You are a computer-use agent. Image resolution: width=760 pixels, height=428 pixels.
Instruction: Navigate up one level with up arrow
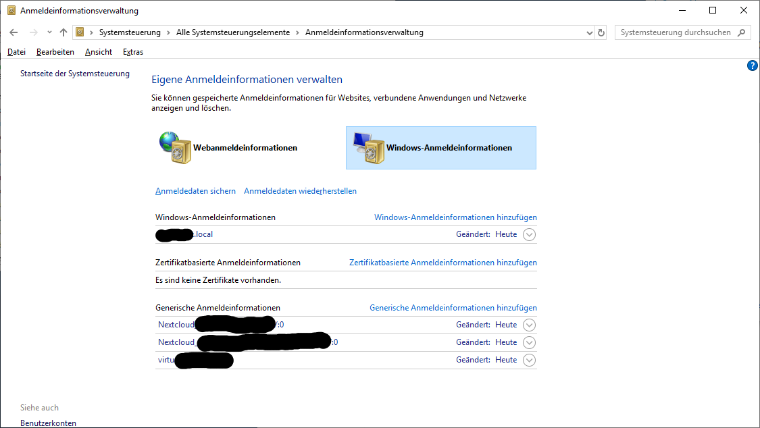pyautogui.click(x=64, y=32)
